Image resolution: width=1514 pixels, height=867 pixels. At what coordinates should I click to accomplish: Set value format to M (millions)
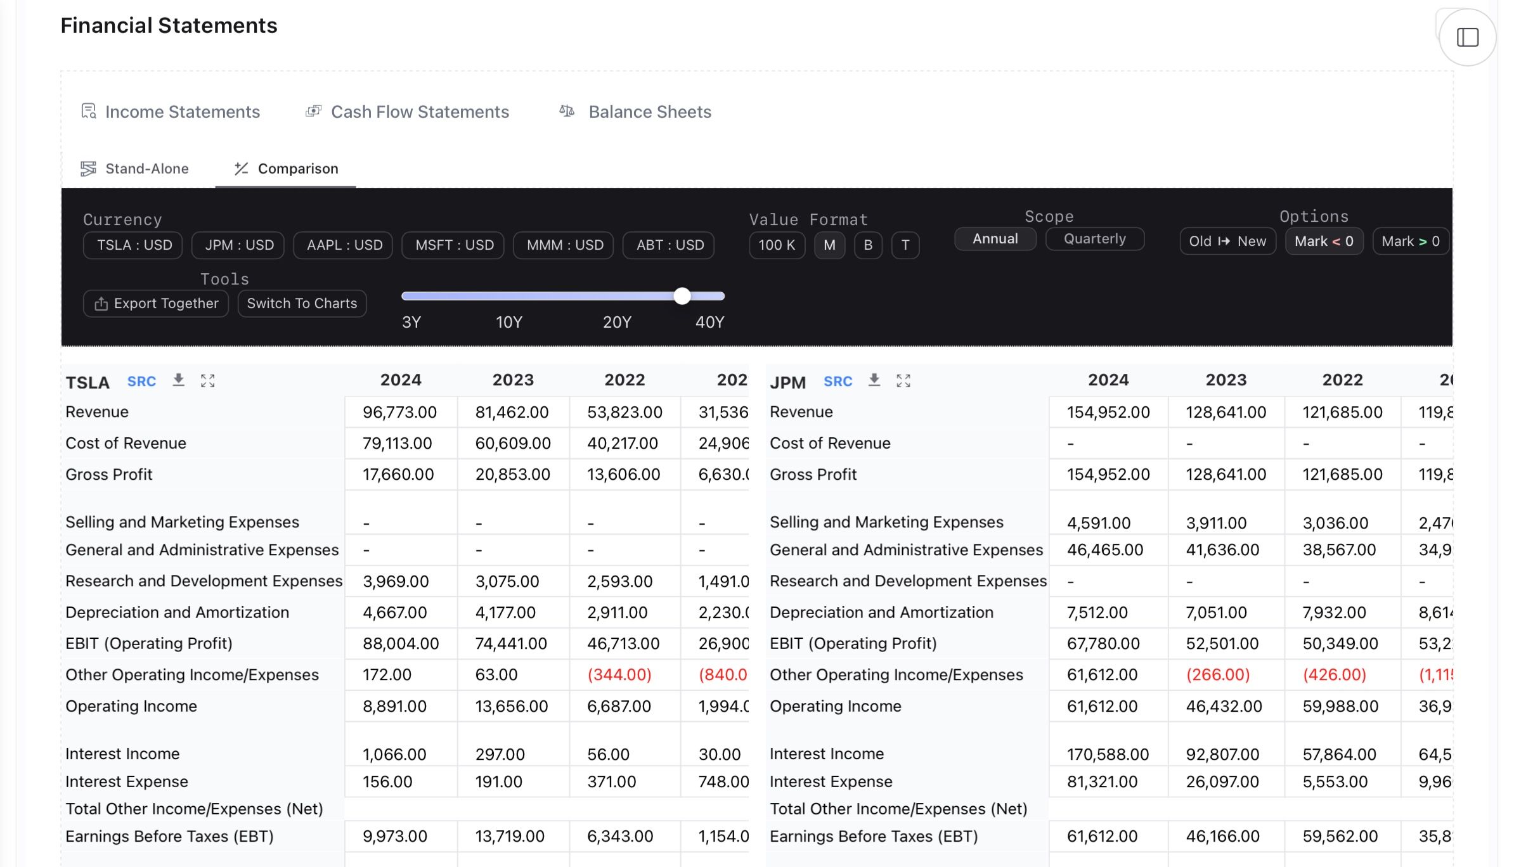coord(829,245)
